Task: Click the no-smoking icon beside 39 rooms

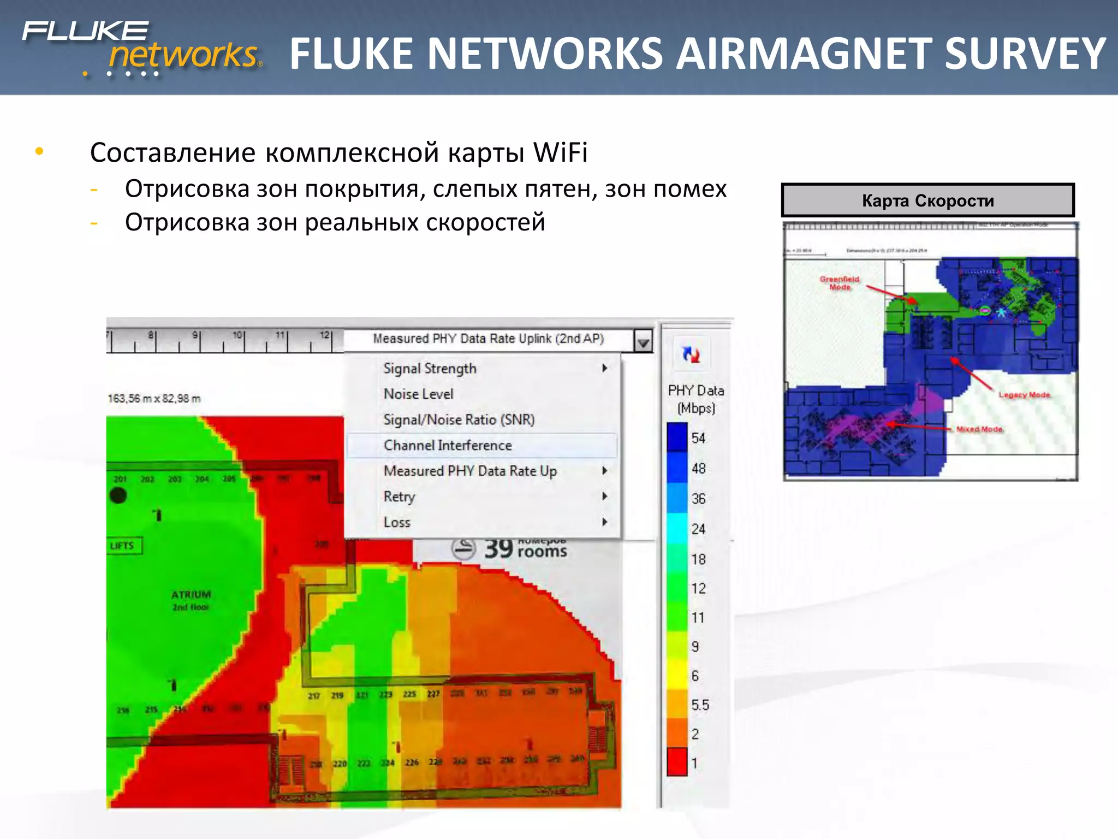Action: click(463, 548)
